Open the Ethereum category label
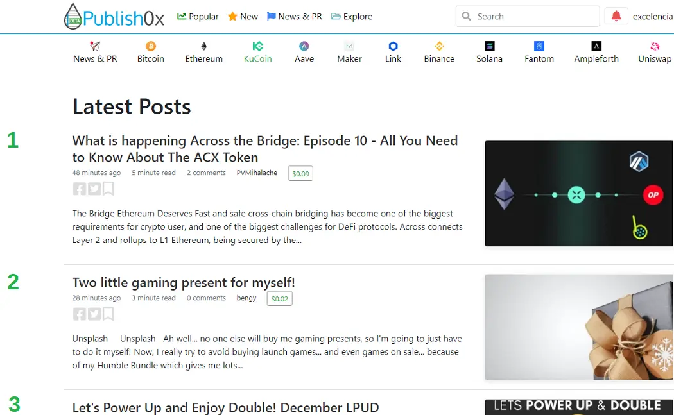The width and height of the screenshot is (674, 415). 203,59
